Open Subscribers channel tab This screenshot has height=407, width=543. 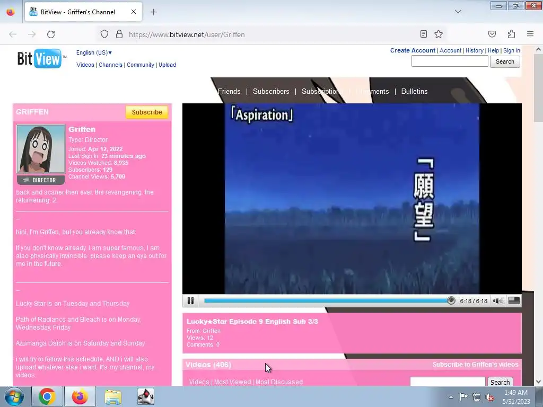point(271,91)
